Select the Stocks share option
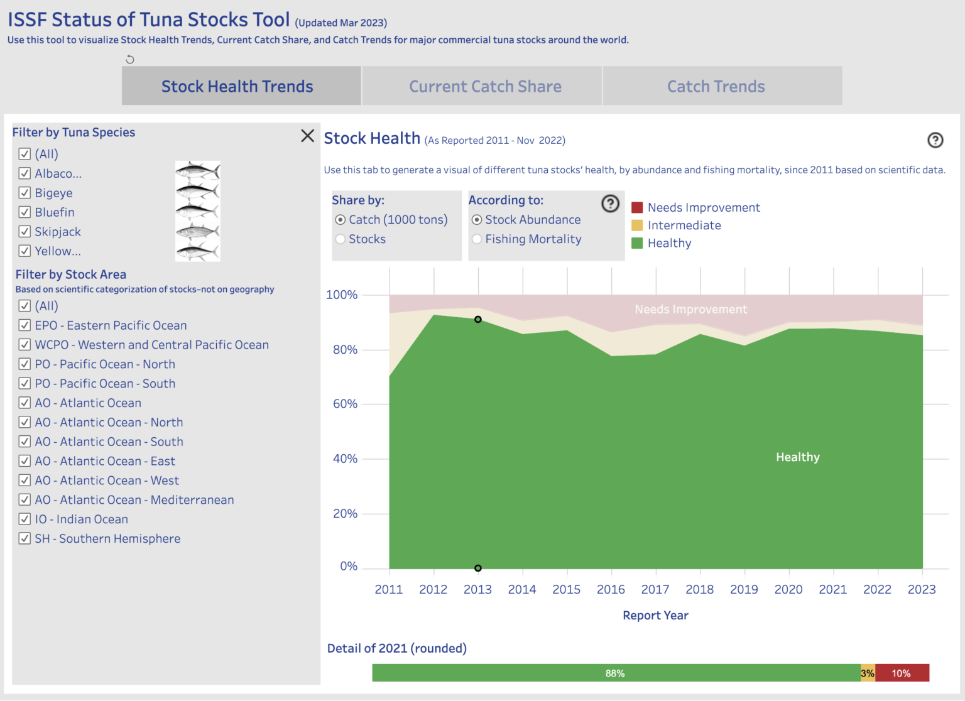The image size is (965, 701). pyautogui.click(x=340, y=239)
